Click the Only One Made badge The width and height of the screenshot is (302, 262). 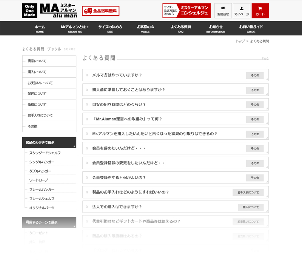tap(29, 11)
